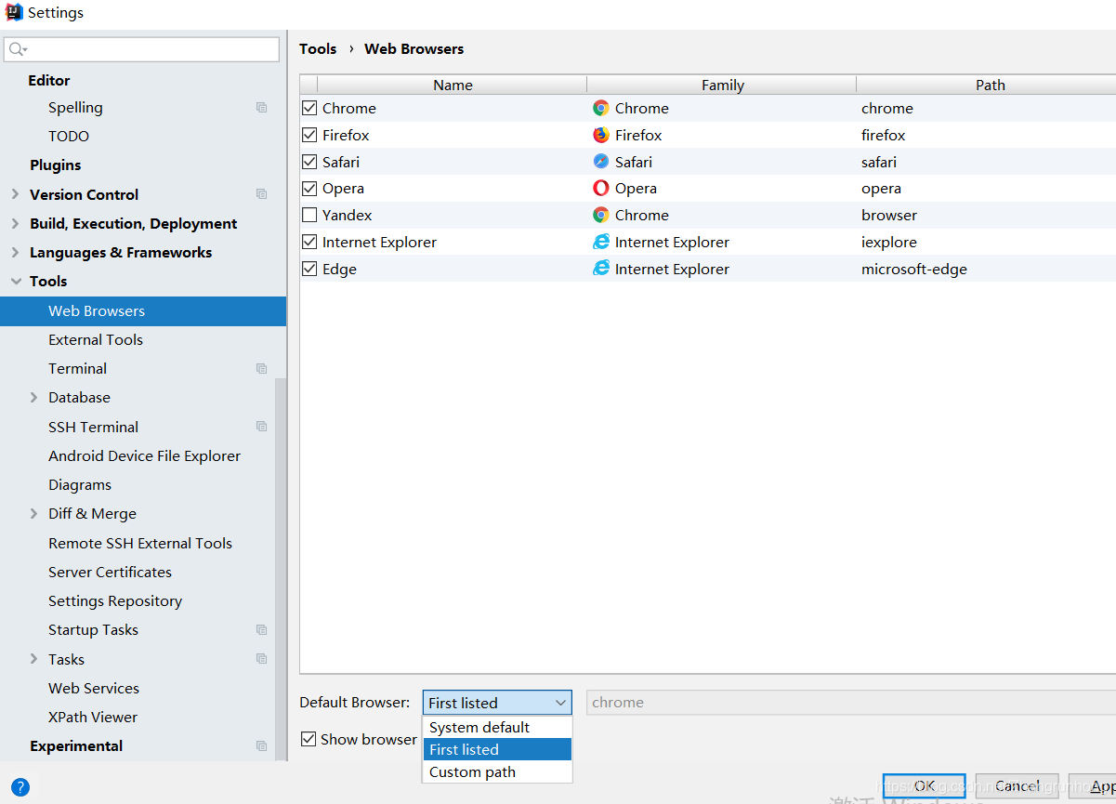1116x804 pixels.
Task: Collapse the Tools section
Action: pos(15,281)
